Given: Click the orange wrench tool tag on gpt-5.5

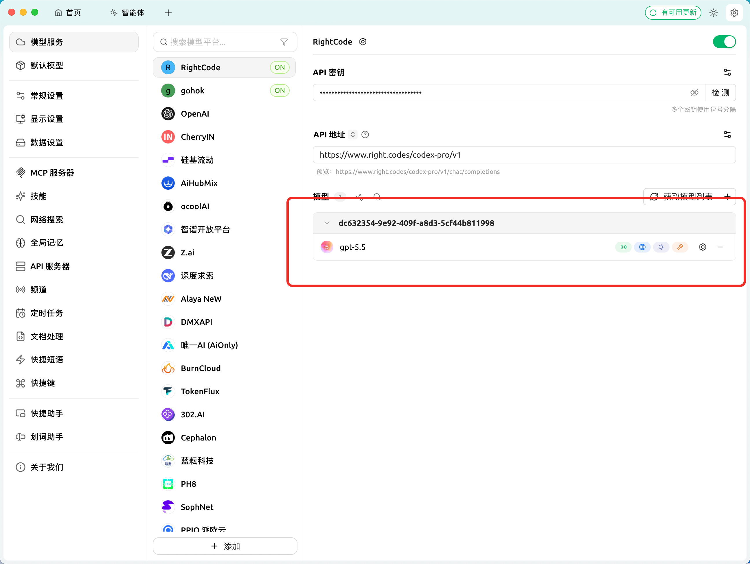Looking at the screenshot, I should coord(680,247).
